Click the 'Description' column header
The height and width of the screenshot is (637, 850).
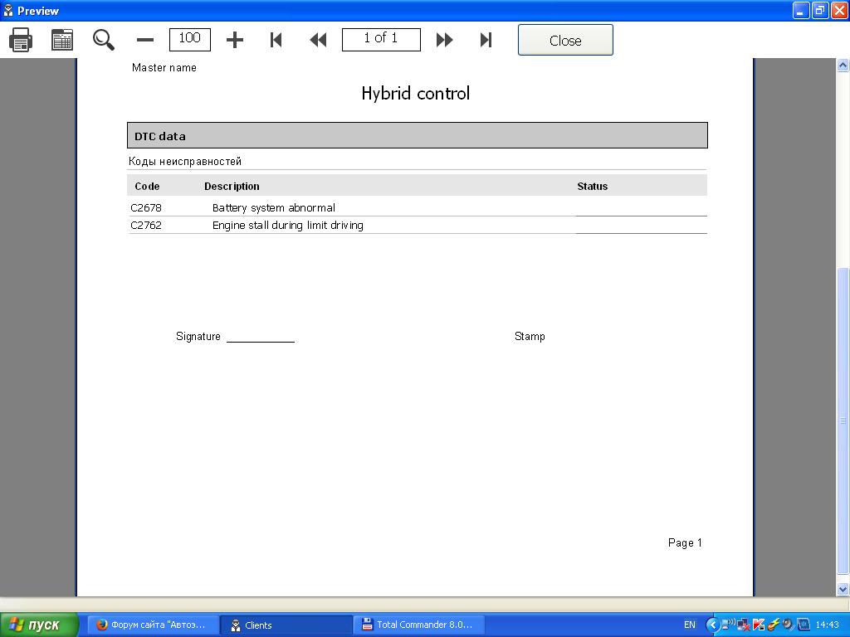coord(232,187)
